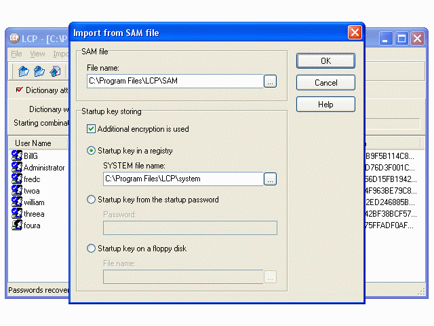Click the SAM file name input field

(x=175, y=81)
